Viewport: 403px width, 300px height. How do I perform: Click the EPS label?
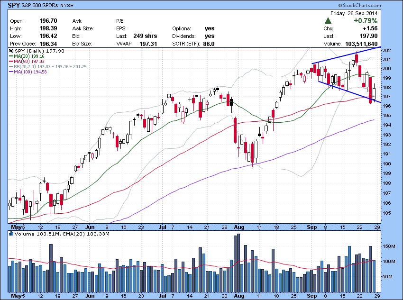(x=121, y=28)
